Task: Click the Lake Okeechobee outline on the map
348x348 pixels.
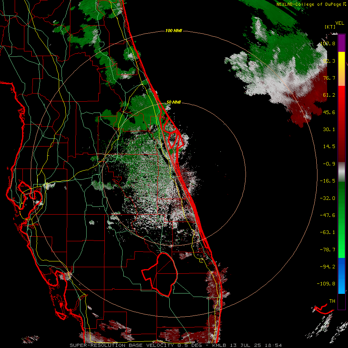Action: [x=160, y=274]
